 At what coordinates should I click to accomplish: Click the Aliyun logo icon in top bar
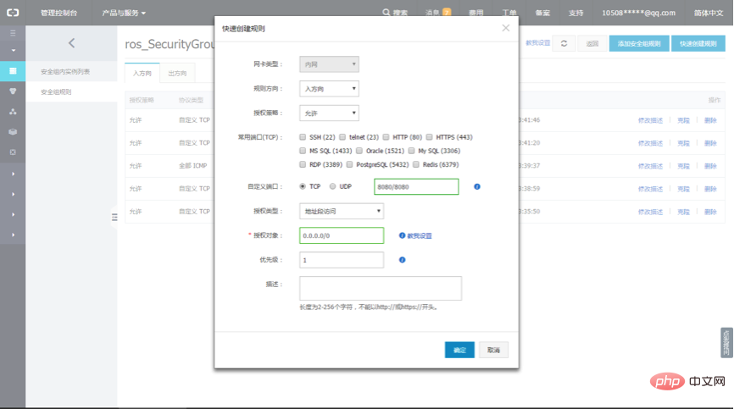(x=13, y=13)
